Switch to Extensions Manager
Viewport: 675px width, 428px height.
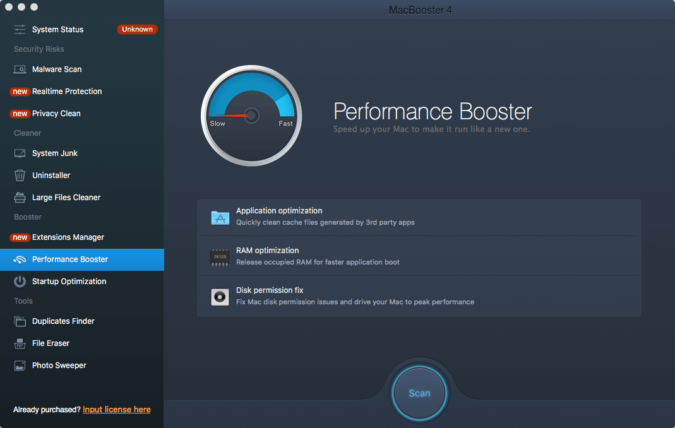pyautogui.click(x=68, y=237)
